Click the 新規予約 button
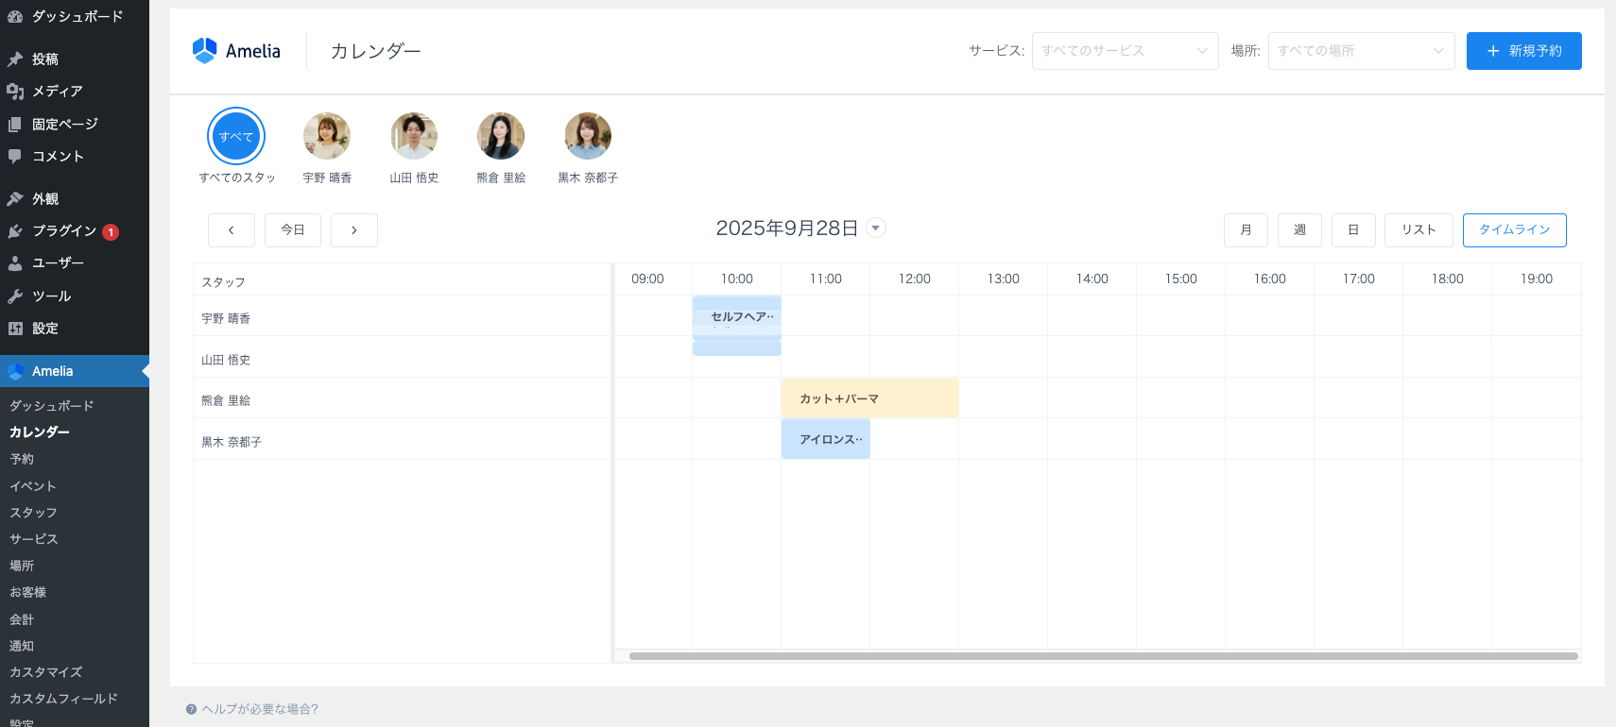The image size is (1616, 727). tap(1523, 51)
